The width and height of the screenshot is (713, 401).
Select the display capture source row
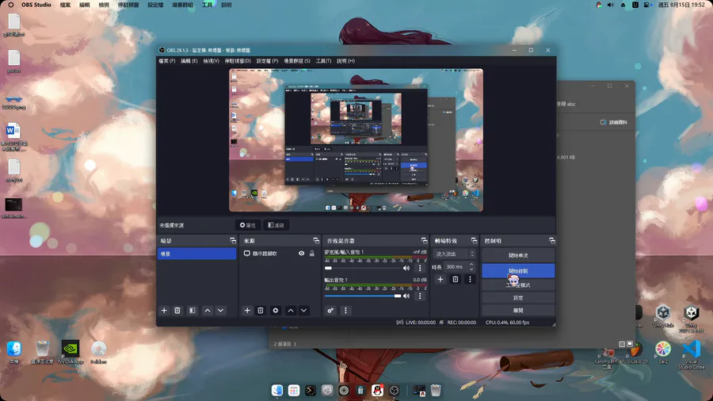(x=279, y=254)
